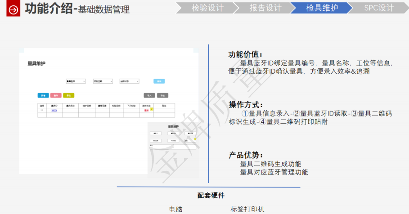
Task: Click the yellow marker on dialog dropdown
Action: [195, 139]
